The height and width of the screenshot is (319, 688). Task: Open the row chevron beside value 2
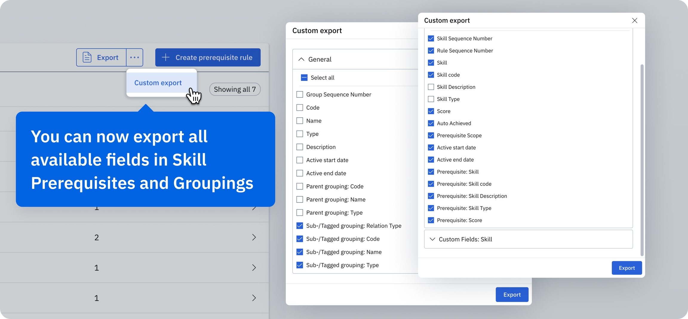point(254,237)
